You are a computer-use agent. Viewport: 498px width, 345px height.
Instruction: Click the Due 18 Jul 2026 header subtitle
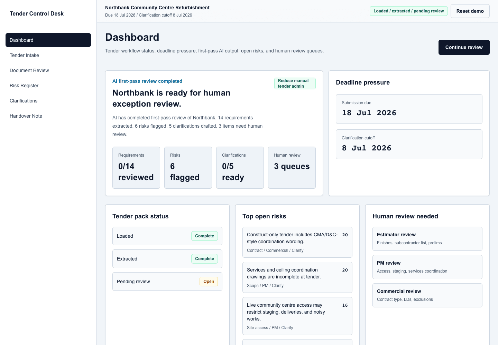point(149,15)
